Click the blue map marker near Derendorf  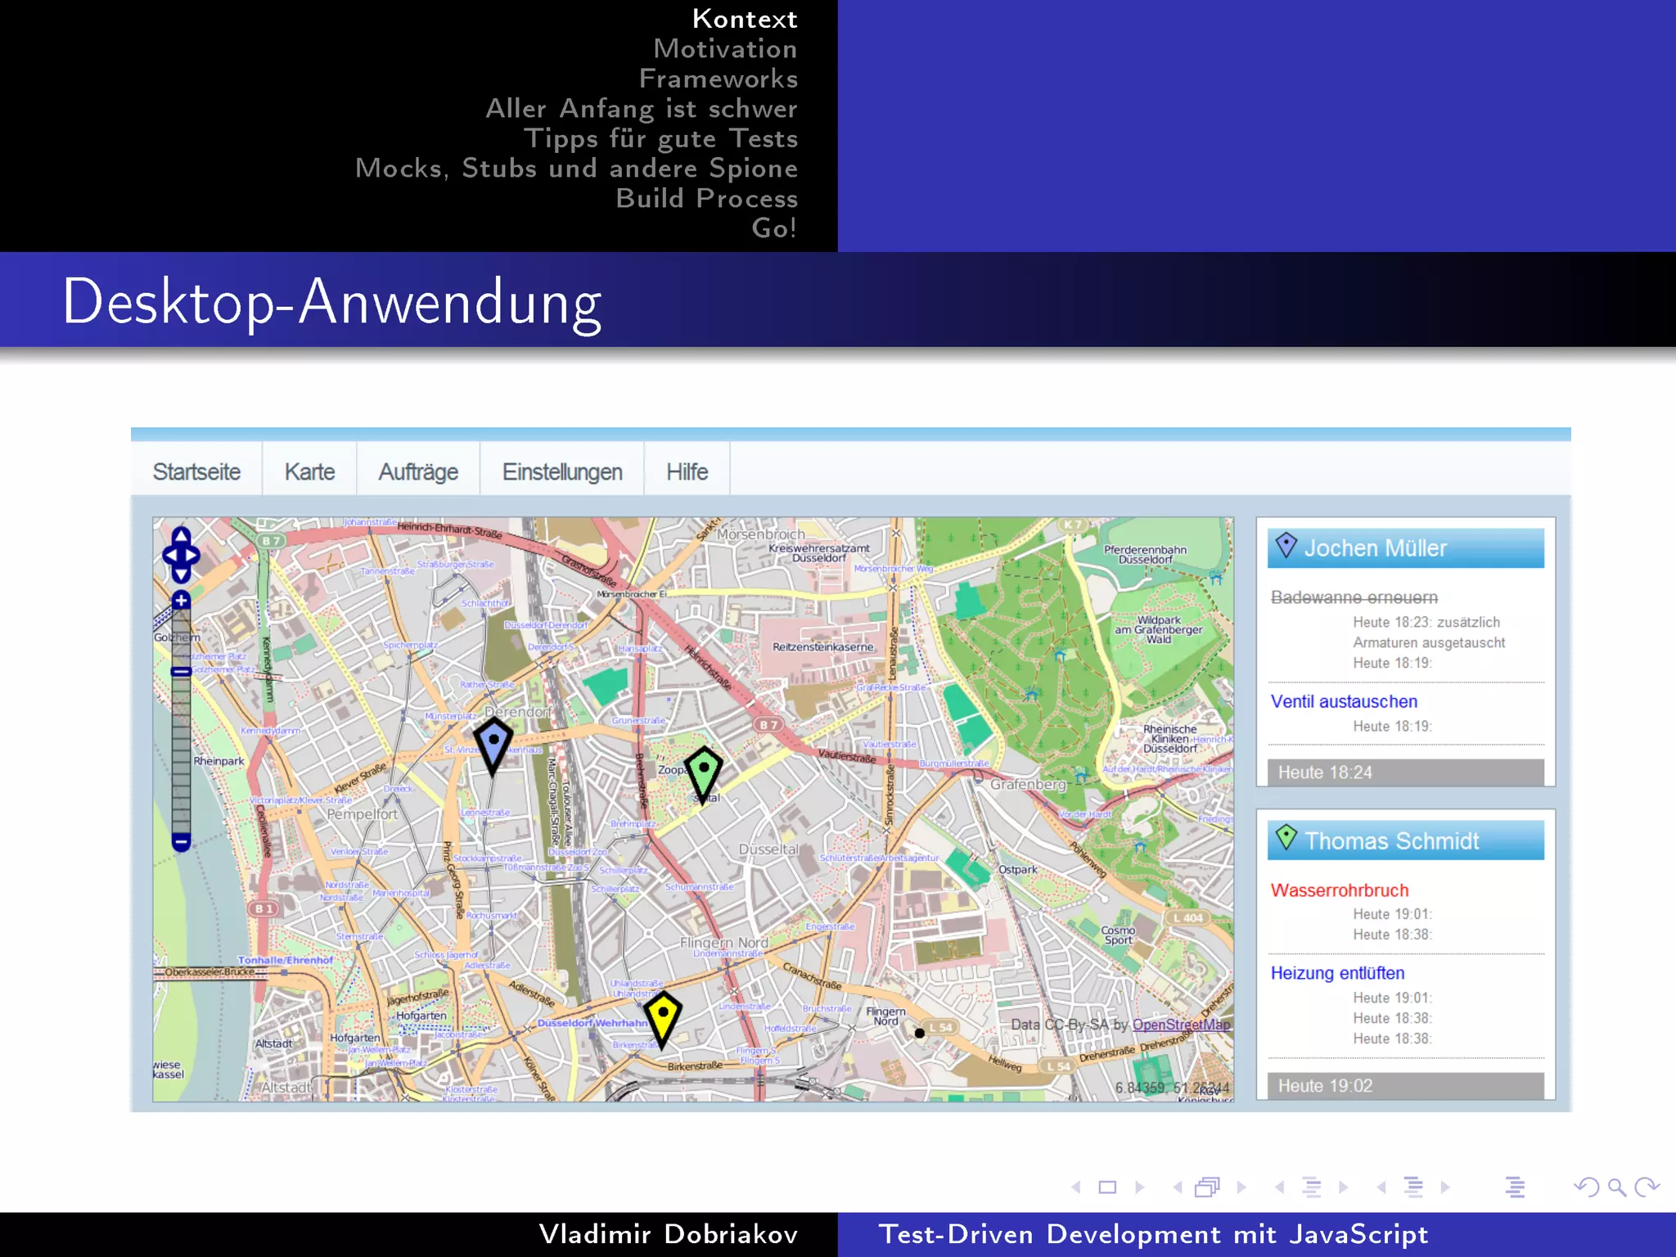493,746
